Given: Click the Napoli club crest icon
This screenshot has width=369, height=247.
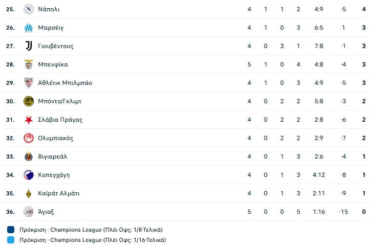Looking at the screenshot, I should (x=29, y=9).
